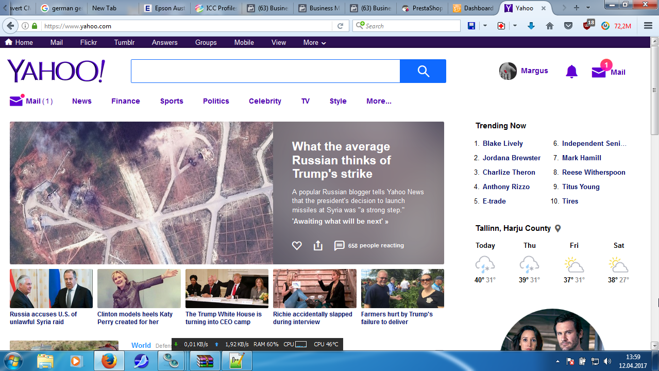
Task: Open Politics section
Action: point(216,101)
